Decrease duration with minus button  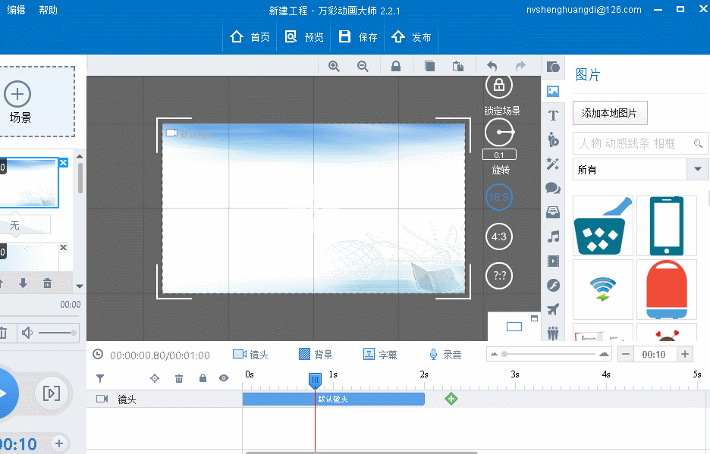pyautogui.click(x=626, y=355)
